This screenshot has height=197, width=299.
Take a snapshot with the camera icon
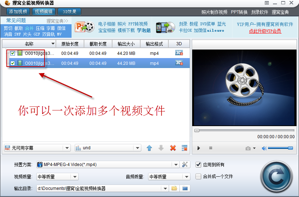[248, 148]
